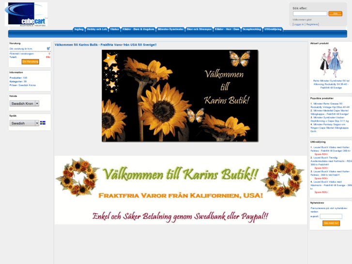The height and width of the screenshot is (264, 352).
Task: Click the Priser: Swedish Krona text
Action: 23,85
